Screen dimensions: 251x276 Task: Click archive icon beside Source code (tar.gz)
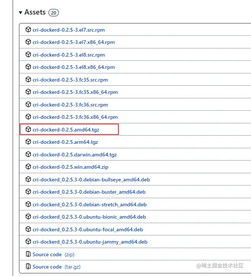28,266
